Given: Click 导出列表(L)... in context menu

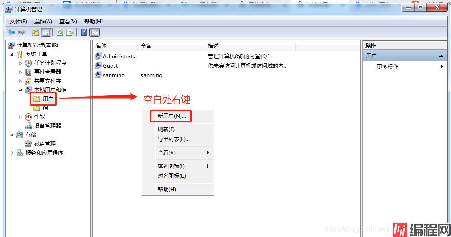Looking at the screenshot, I should 173,139.
